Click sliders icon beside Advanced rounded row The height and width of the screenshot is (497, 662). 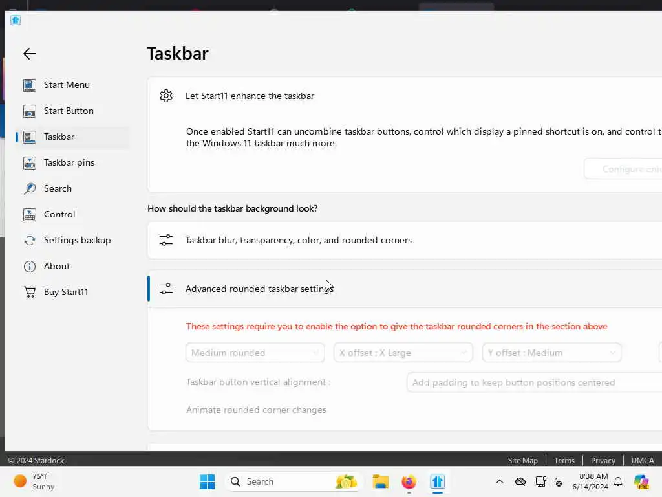pos(166,289)
